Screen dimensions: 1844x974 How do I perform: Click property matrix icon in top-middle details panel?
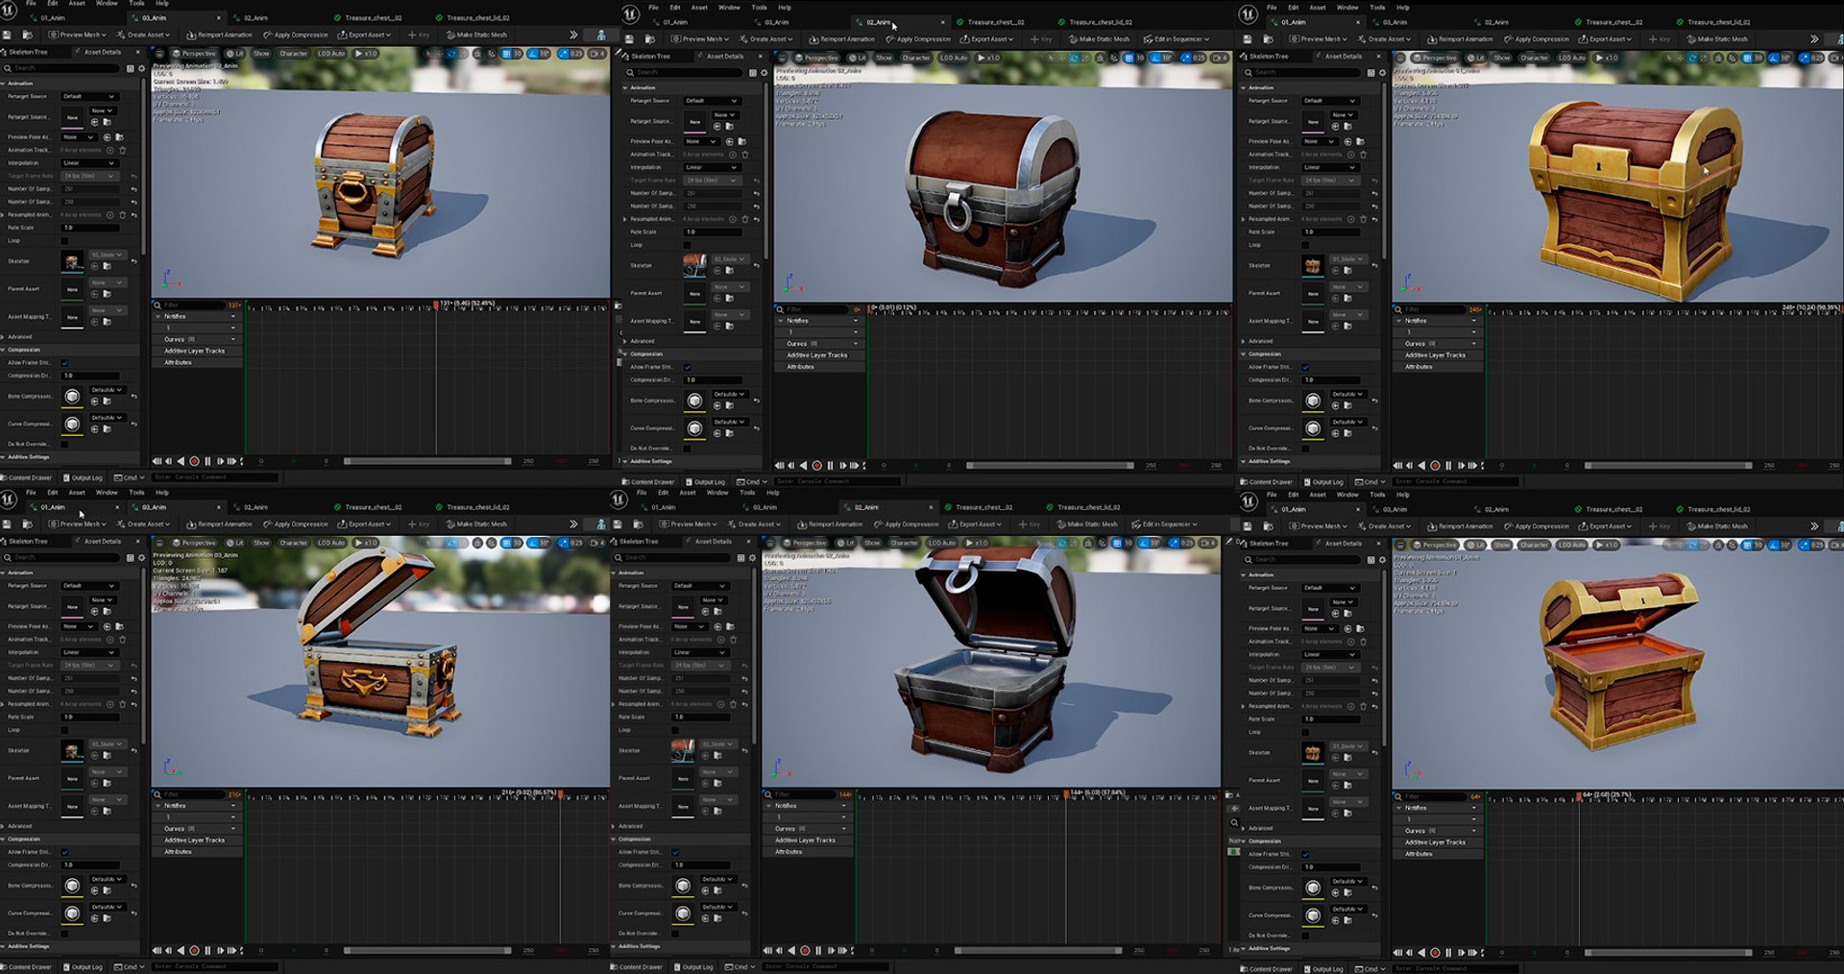click(x=753, y=72)
